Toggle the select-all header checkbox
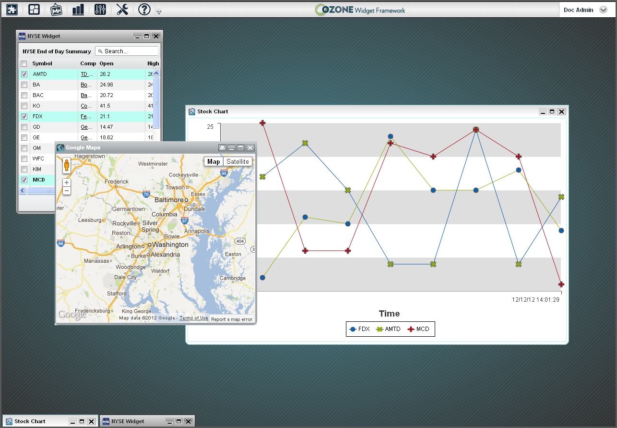The image size is (617, 428). coord(24,64)
